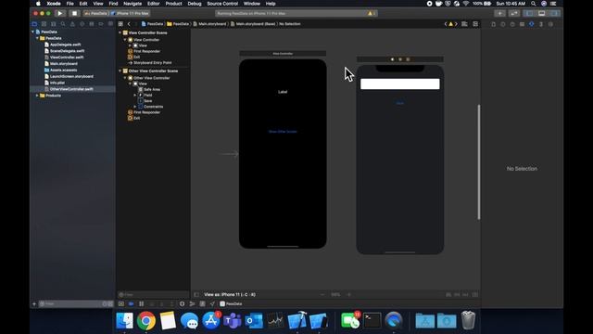593x334 pixels.
Task: Open the Symbol navigator
Action: click(x=54, y=24)
